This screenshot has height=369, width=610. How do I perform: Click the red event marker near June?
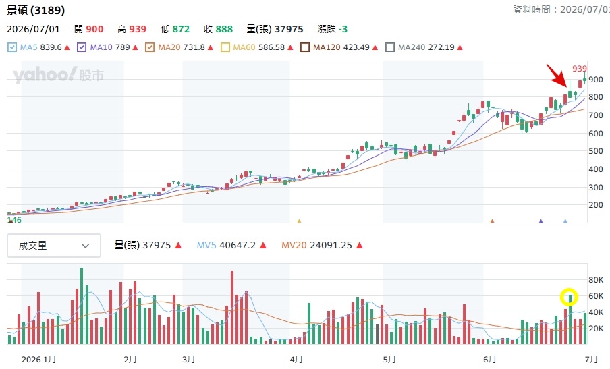tap(492, 221)
